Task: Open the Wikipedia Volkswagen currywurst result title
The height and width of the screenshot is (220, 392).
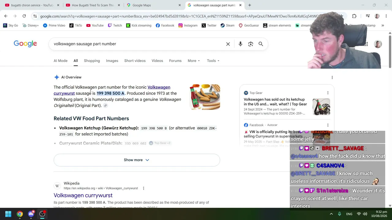Action: [83, 196]
